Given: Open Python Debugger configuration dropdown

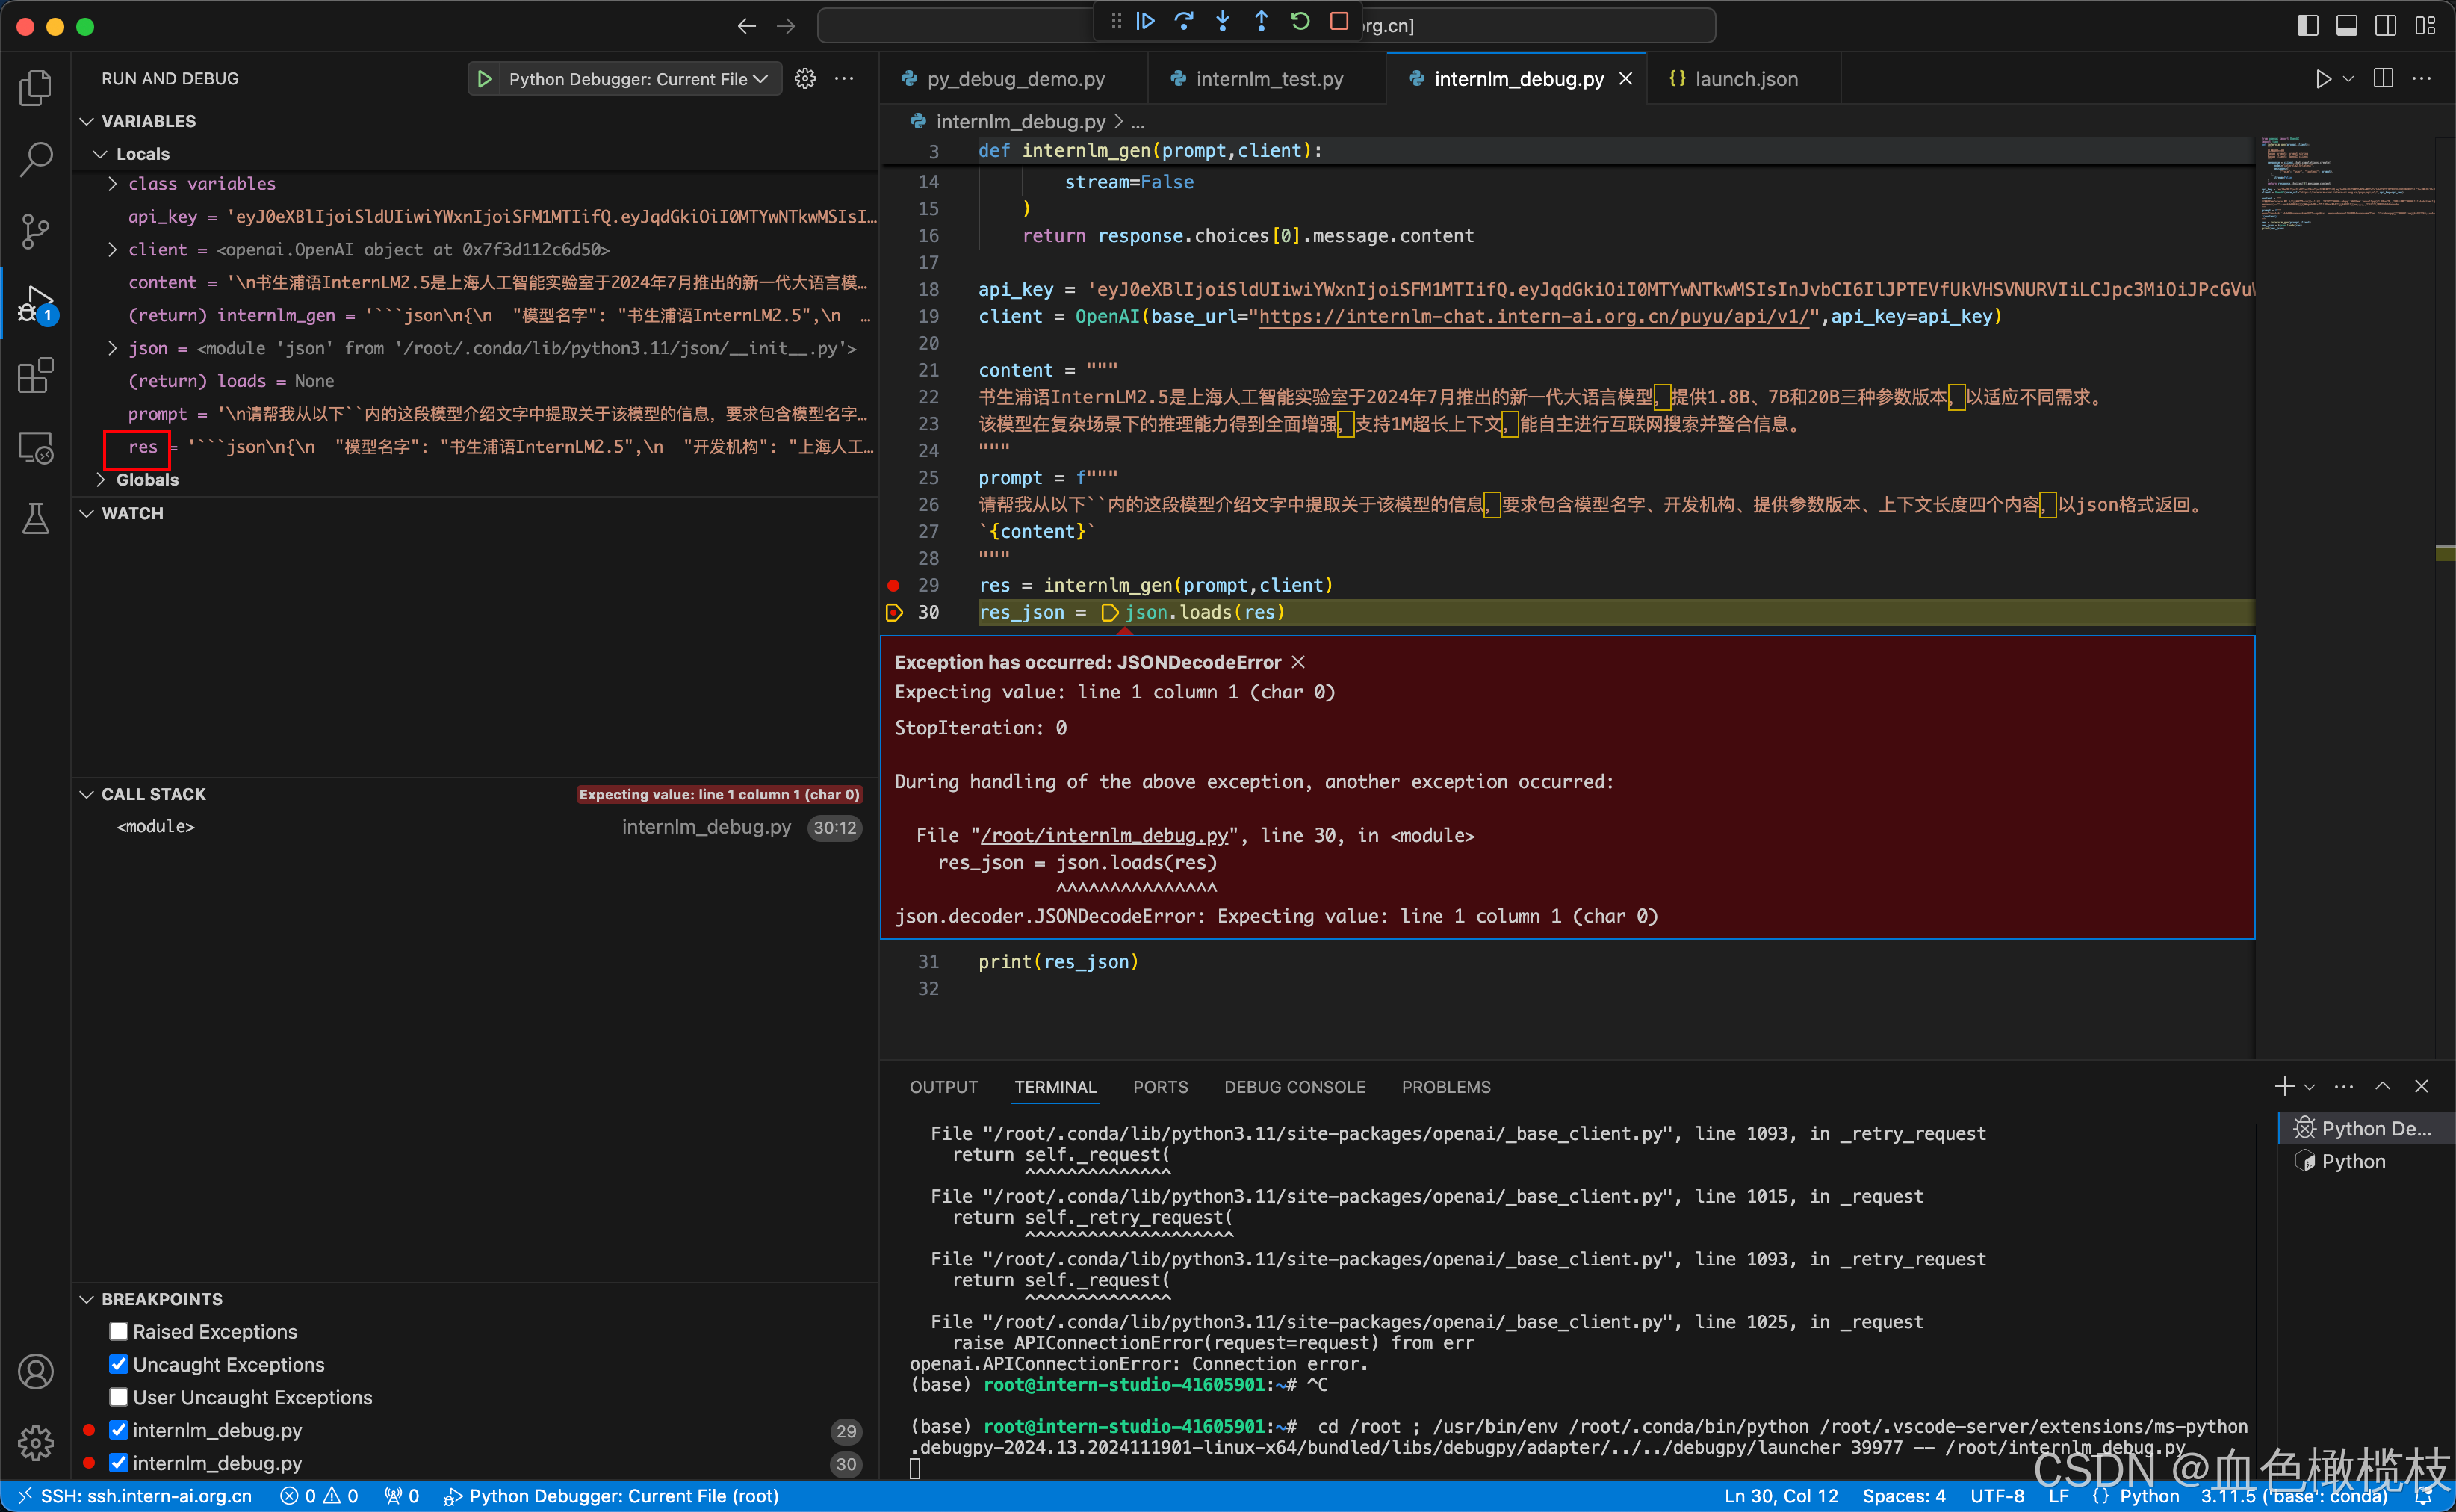Looking at the screenshot, I should click(x=638, y=79).
